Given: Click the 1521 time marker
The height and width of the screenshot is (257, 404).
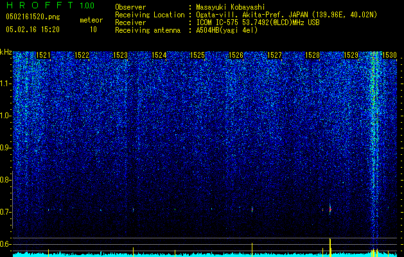Looking at the screenshot, I should [x=43, y=55].
